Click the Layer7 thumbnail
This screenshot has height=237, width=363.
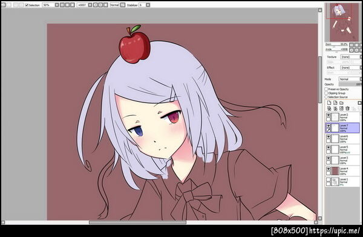tap(335, 128)
